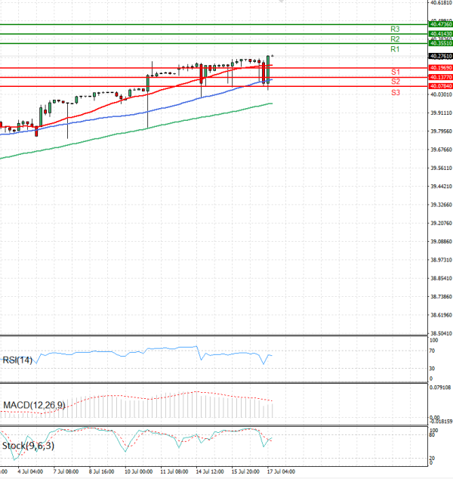Click the RSI scale value 70

point(432,351)
